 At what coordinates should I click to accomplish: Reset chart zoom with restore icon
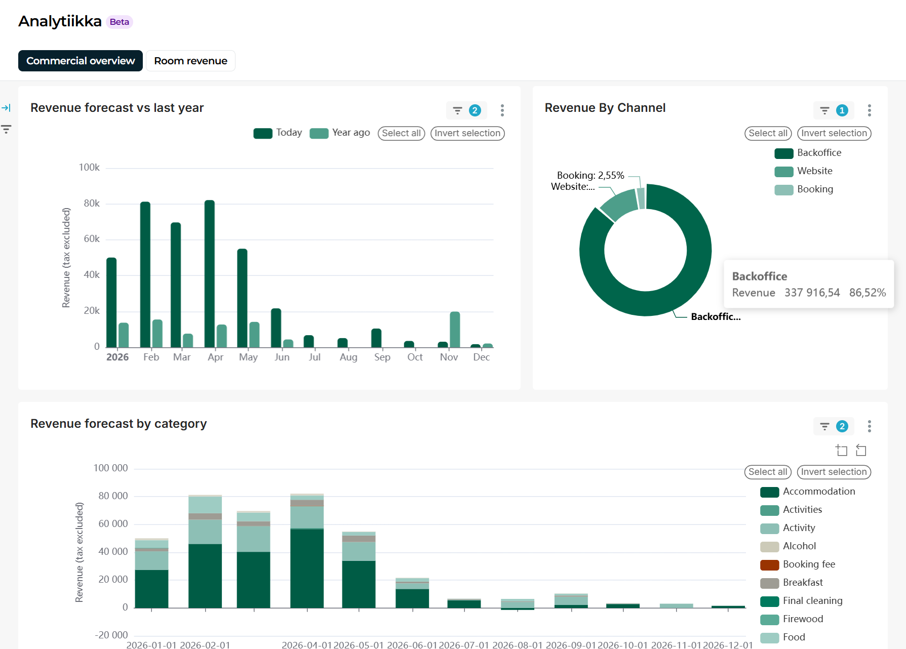point(861,450)
